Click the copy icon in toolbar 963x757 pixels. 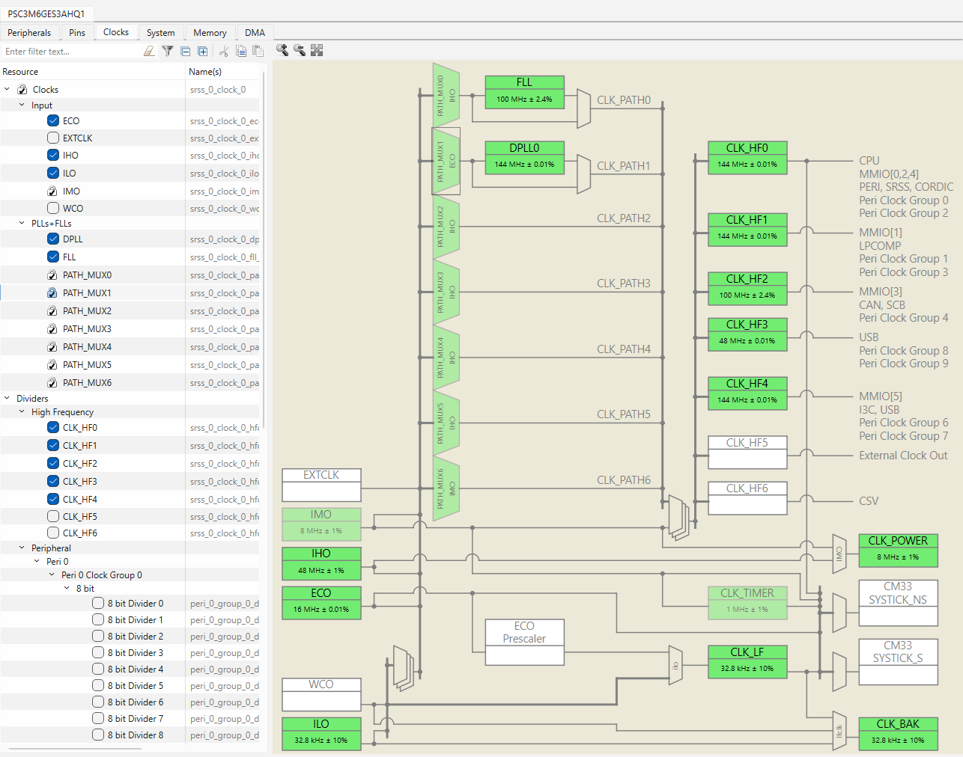[x=241, y=51]
